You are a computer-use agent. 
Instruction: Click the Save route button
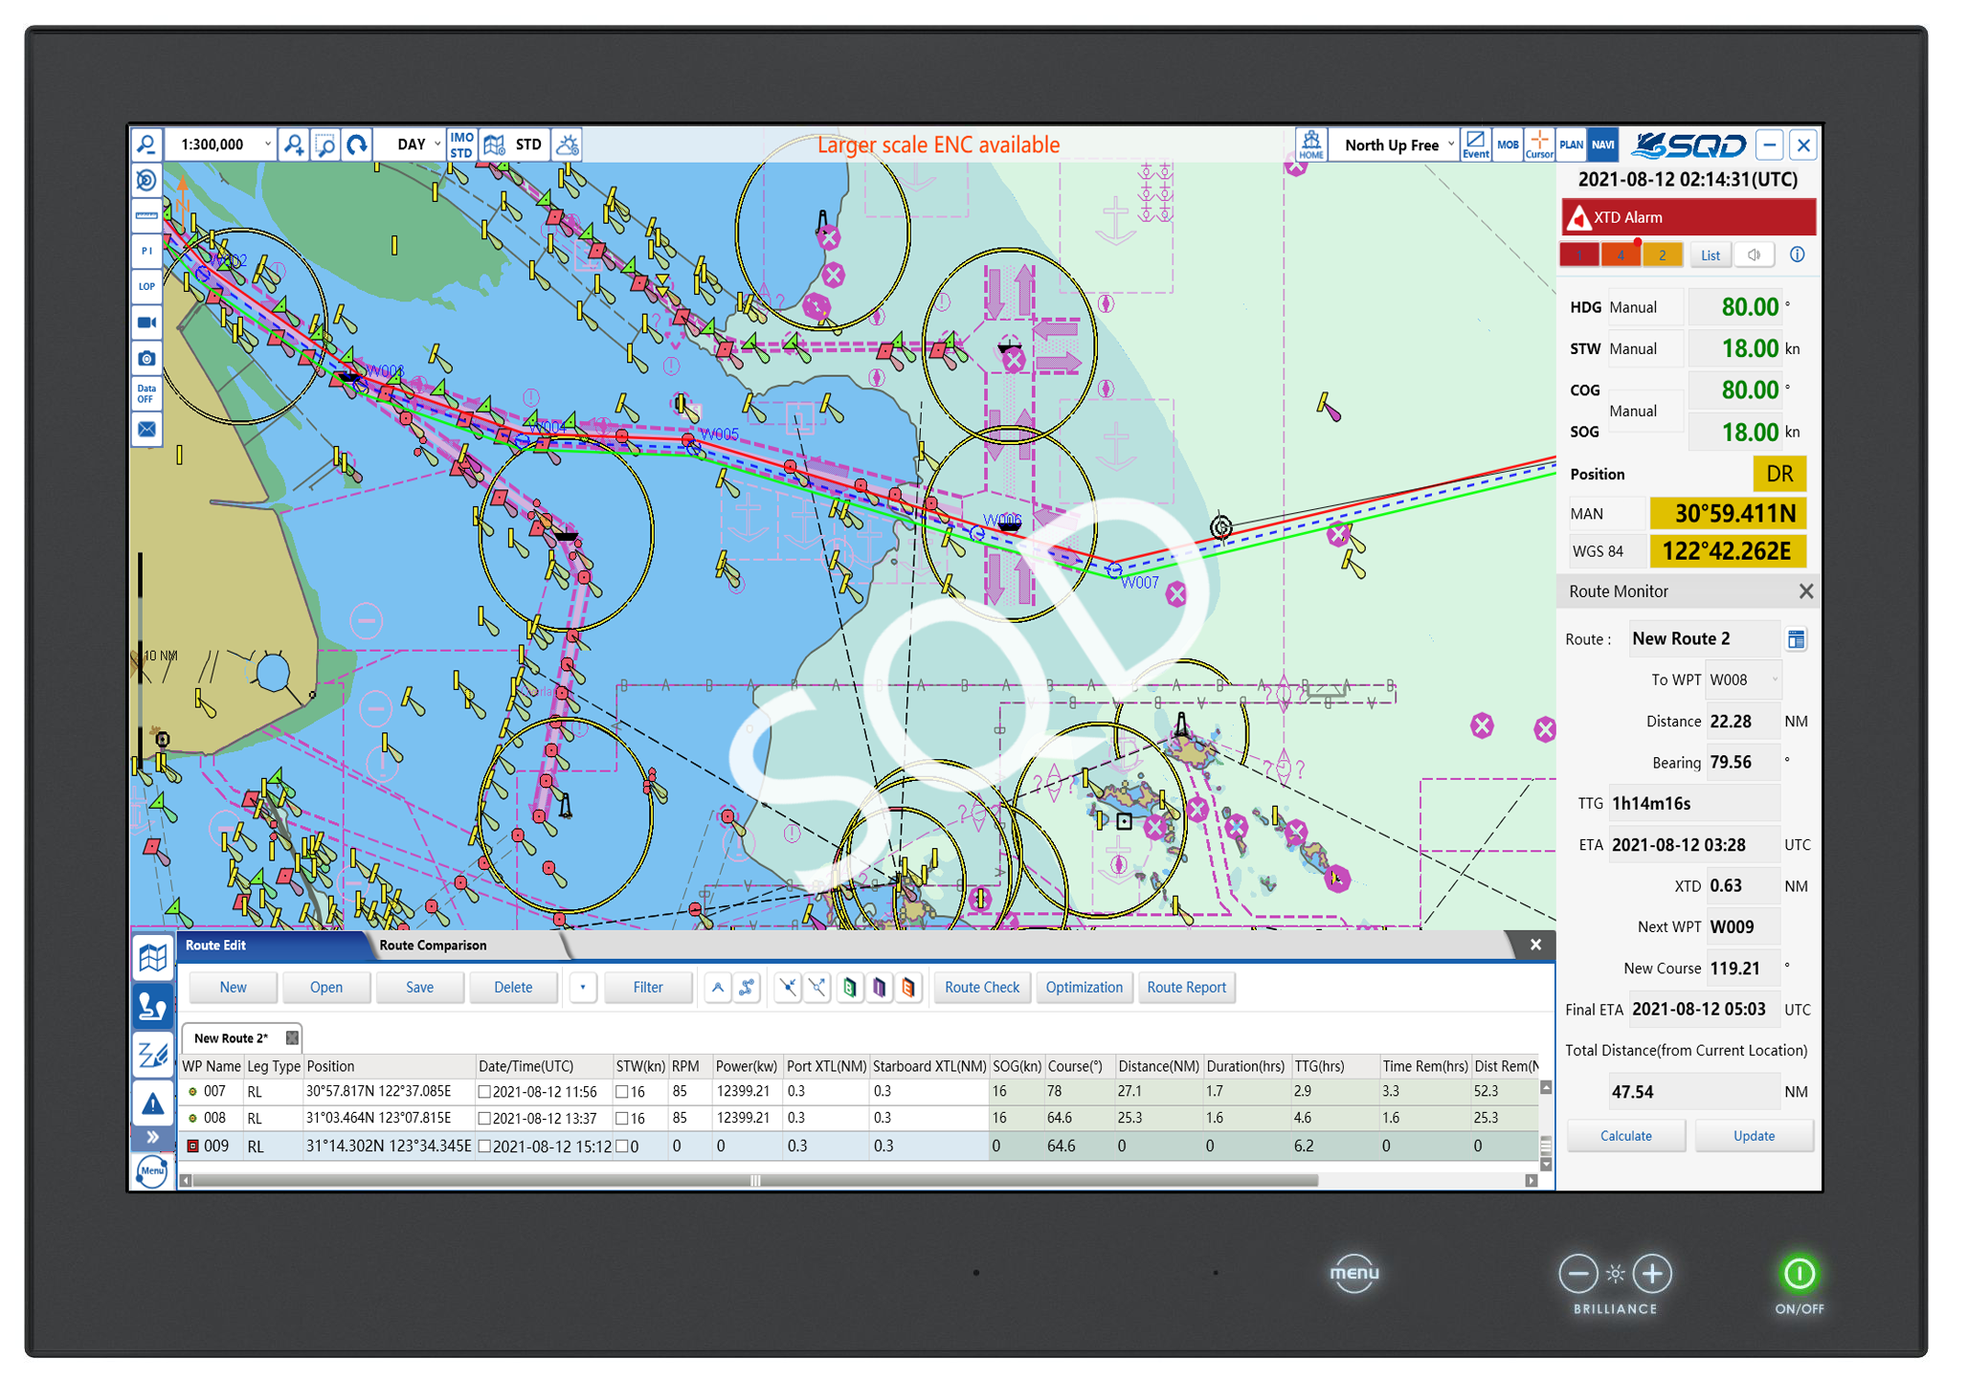pyautogui.click(x=419, y=987)
